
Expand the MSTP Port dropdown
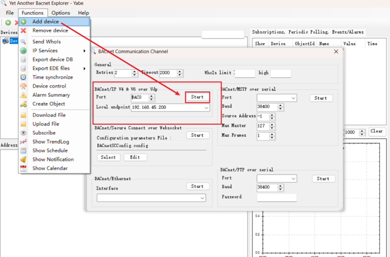click(x=293, y=98)
